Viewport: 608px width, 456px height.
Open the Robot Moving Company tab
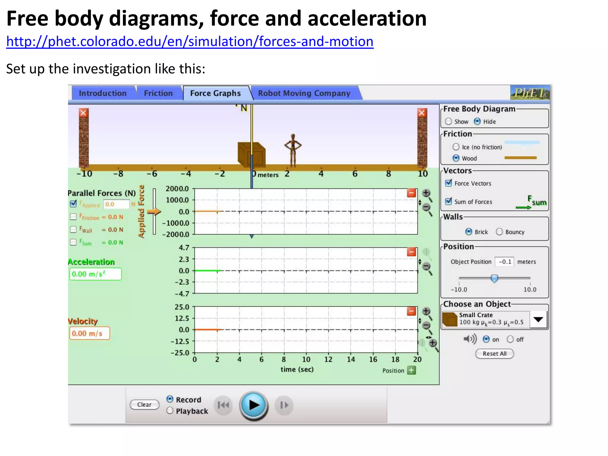coord(304,93)
